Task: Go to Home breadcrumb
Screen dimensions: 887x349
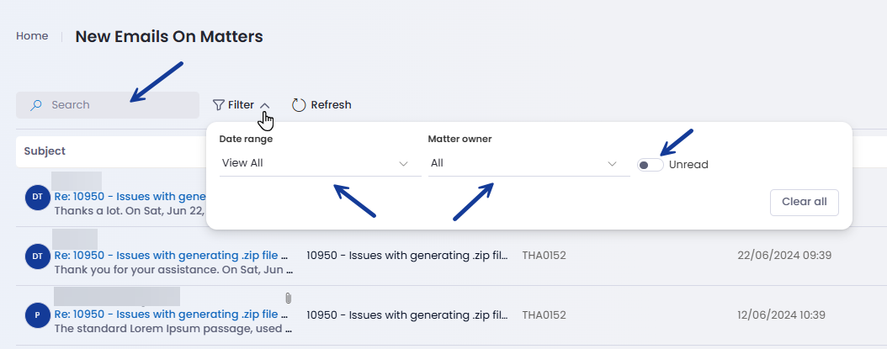Action: click(x=32, y=36)
